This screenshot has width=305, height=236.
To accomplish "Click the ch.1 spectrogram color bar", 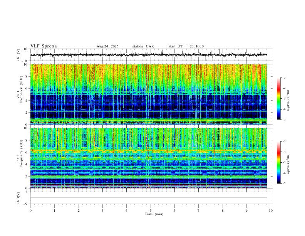I will 278,99.
